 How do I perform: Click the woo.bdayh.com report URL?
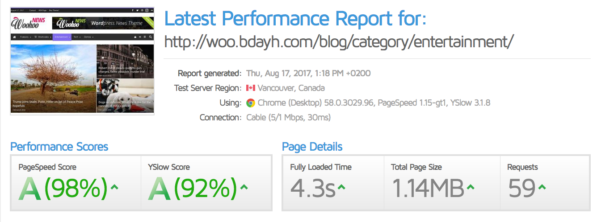click(x=339, y=42)
